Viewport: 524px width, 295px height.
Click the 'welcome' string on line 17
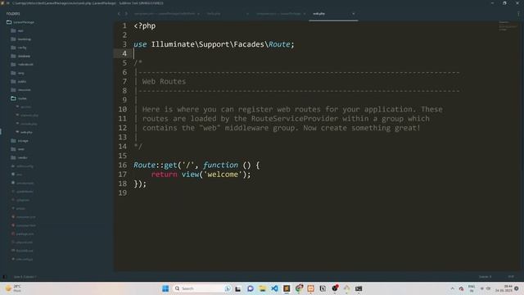click(x=223, y=175)
